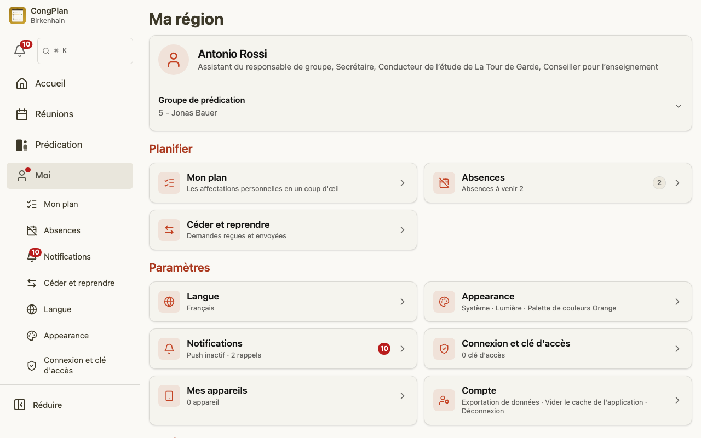This screenshot has height=438, width=701.
Task: Click the shield icon on Connexion et clé d'accès card
Action: [444, 349]
